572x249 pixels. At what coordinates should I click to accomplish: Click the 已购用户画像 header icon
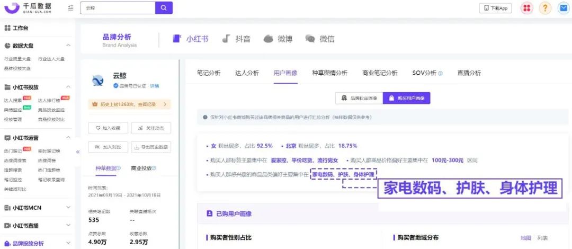(x=209, y=214)
